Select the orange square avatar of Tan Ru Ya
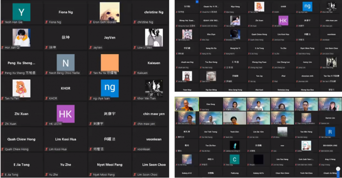Screen dimensions: 342x178 point(109,62)
